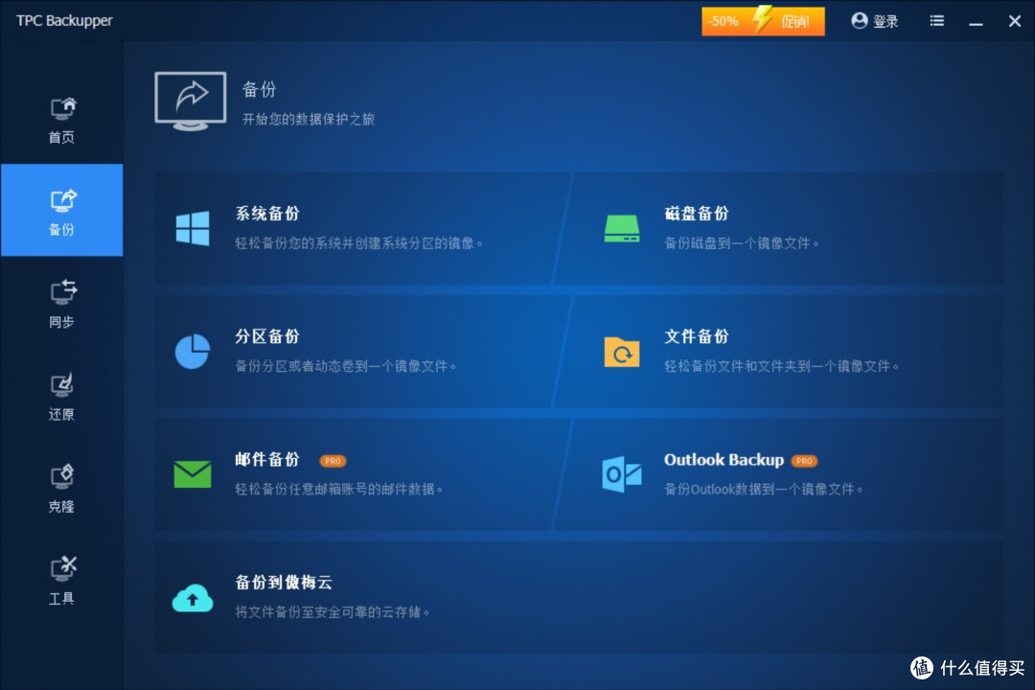The width and height of the screenshot is (1035, 690).
Task: Click description 轻松备份文件和文件夹到一个镜像文件
Action: pos(782,366)
